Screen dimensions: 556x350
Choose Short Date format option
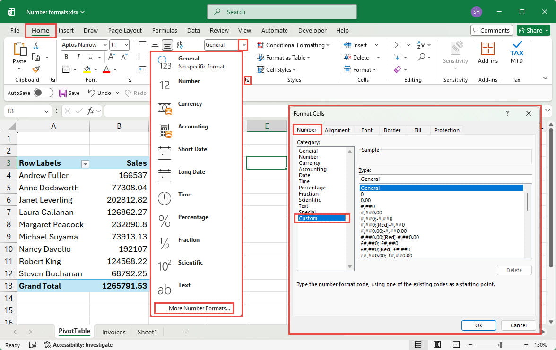click(x=196, y=154)
